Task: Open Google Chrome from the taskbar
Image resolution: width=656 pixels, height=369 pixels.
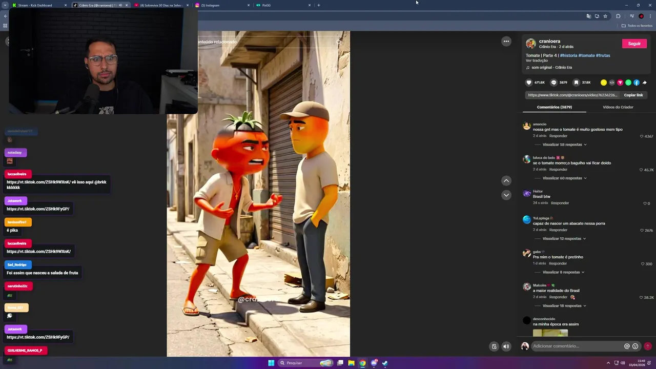Action: 362,363
